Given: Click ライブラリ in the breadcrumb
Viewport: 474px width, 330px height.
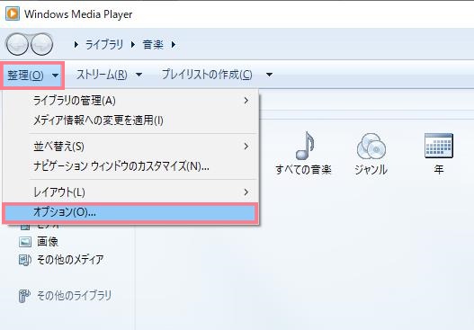Looking at the screenshot, I should point(104,45).
